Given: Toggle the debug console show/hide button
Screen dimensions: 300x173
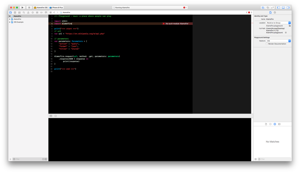Looking at the screenshot, I should 51,116.
